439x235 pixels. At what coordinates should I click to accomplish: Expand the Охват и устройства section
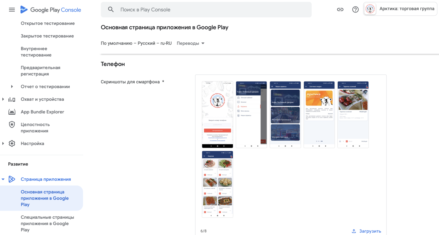pyautogui.click(x=3, y=99)
